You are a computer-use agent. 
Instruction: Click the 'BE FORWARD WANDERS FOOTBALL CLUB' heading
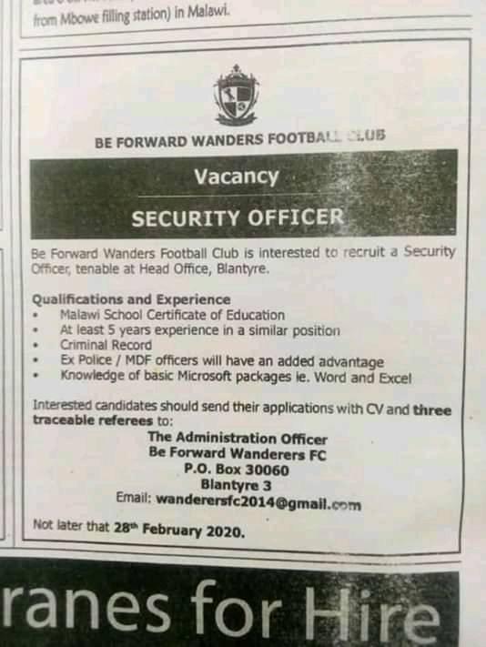tap(239, 139)
